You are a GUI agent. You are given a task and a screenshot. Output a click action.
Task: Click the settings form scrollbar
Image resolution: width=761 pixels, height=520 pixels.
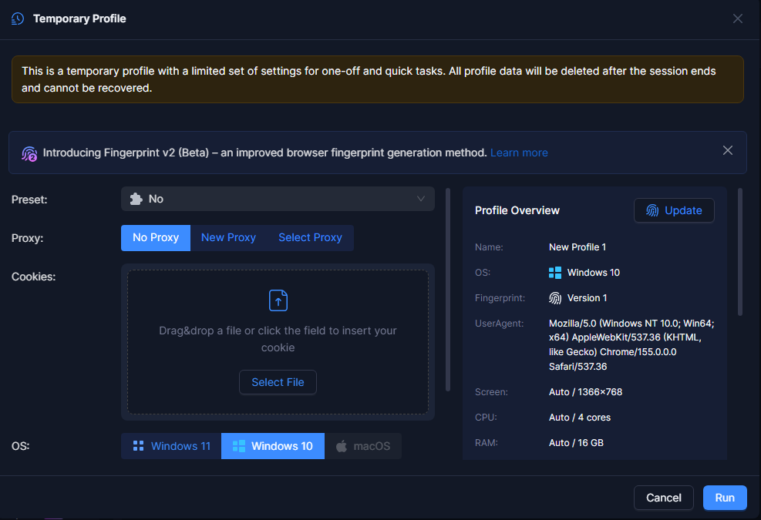(x=448, y=290)
